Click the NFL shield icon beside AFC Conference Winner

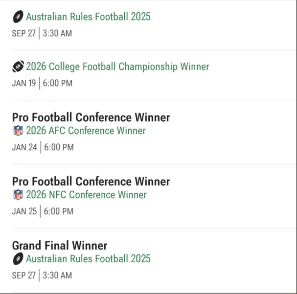(x=18, y=131)
